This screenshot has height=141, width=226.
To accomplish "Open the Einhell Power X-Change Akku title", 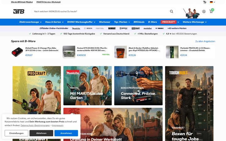I will (x=42, y=49).
